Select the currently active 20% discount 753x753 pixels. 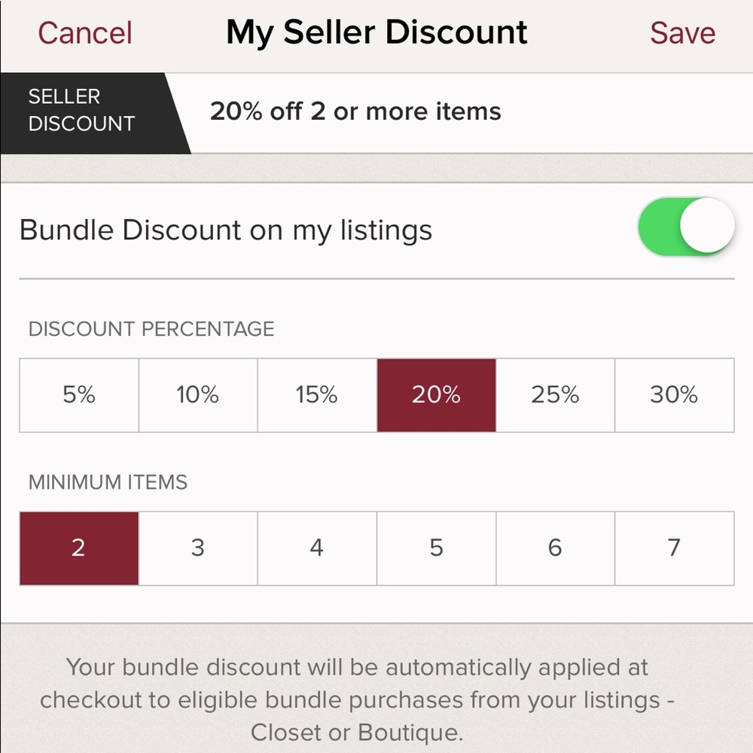(x=436, y=395)
